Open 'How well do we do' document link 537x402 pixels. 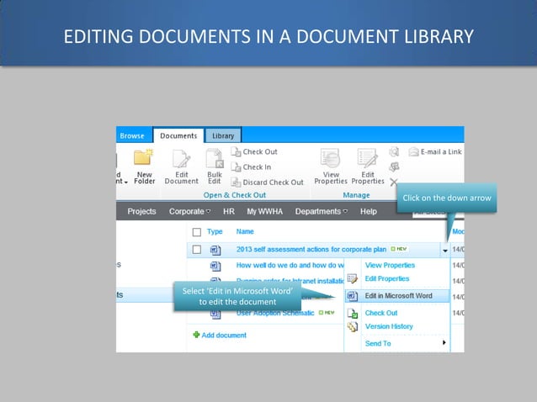290,265
